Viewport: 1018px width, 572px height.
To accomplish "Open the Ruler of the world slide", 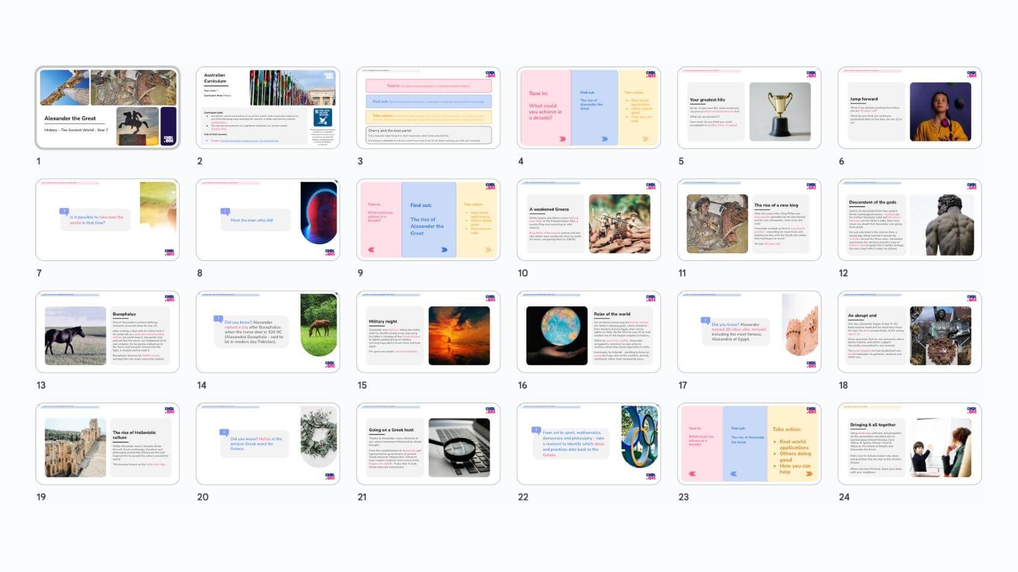I will click(588, 332).
